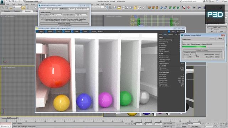
Task: Open the Create menu
Action: pyautogui.click(x=33, y=4)
